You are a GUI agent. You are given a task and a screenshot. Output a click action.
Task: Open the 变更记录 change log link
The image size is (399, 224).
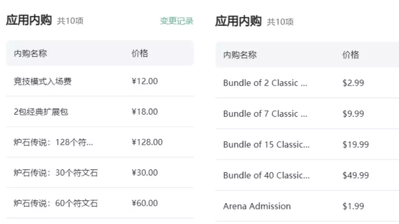177,21
